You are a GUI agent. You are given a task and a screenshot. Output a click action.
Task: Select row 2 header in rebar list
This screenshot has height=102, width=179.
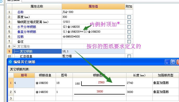tap(11, 92)
